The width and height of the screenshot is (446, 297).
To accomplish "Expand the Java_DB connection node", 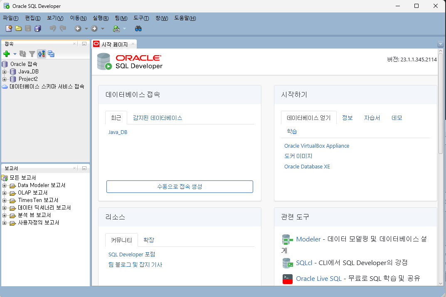I will [4, 72].
